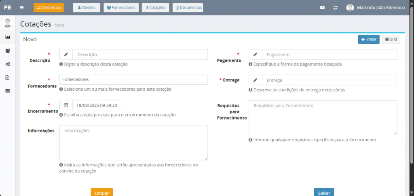This screenshot has width=414, height=196.
Task: Click the Voltar button
Action: click(369, 39)
